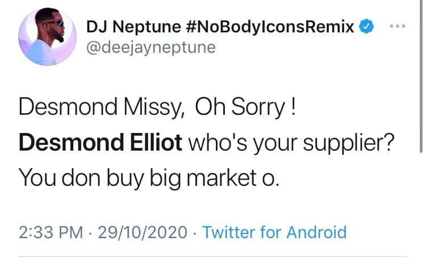Screen dimensions: 426x262
Task: Open the three-dot more options menu
Action: pyautogui.click(x=398, y=26)
